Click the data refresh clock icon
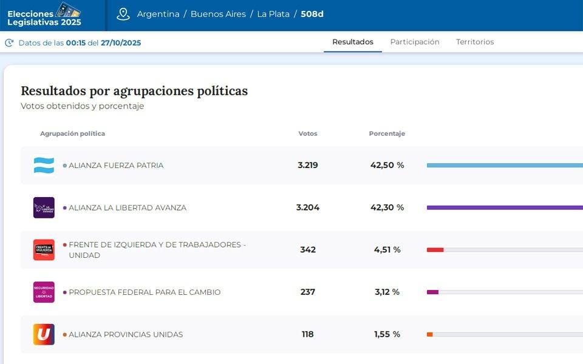 tap(9, 43)
